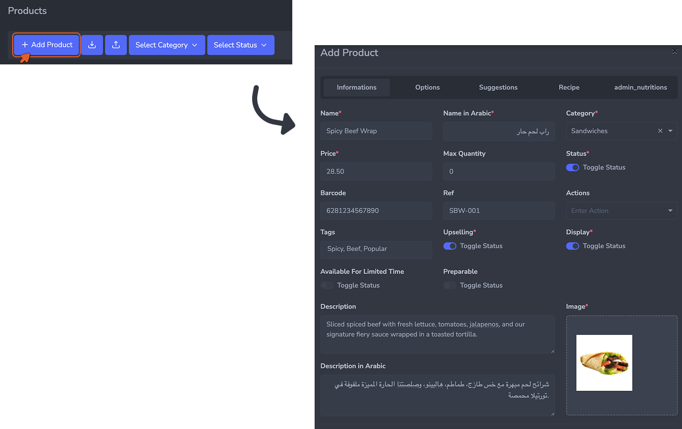The width and height of the screenshot is (682, 429).
Task: Click the Description in Arabic text area
Action: point(438,396)
